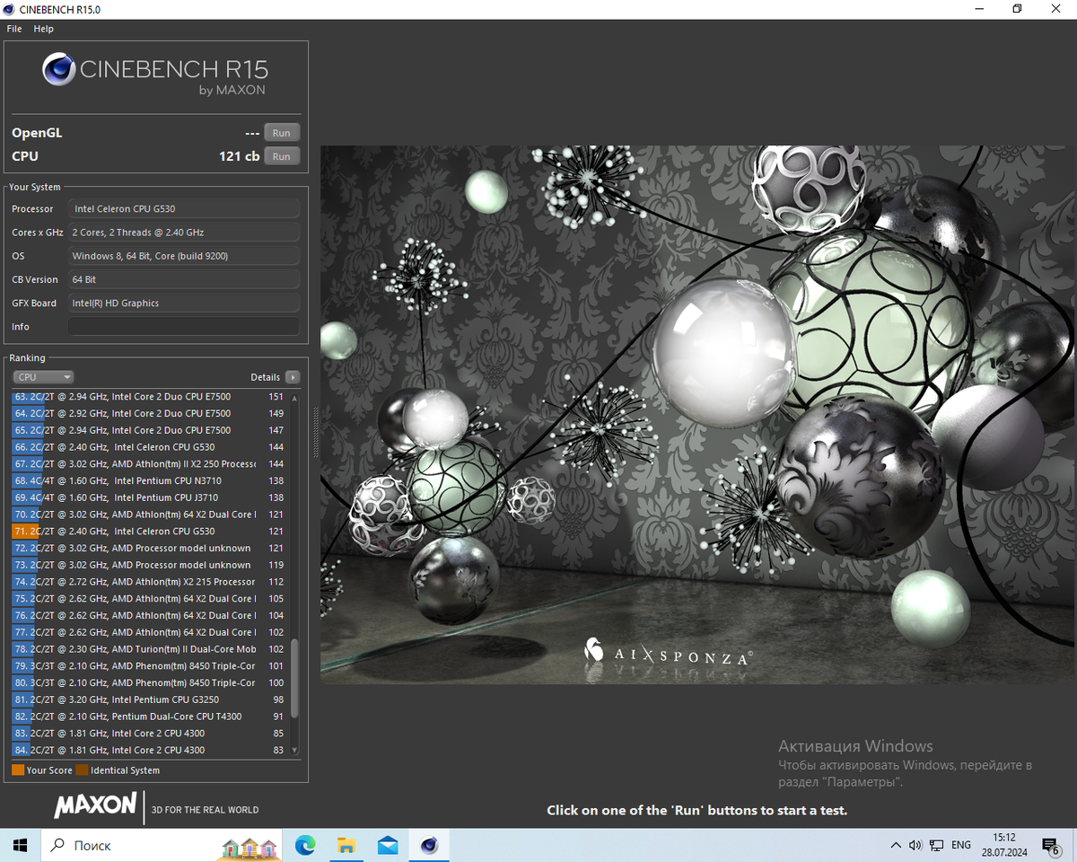Open the Windows Start menu
This screenshot has width=1077, height=862.
pos(22,845)
